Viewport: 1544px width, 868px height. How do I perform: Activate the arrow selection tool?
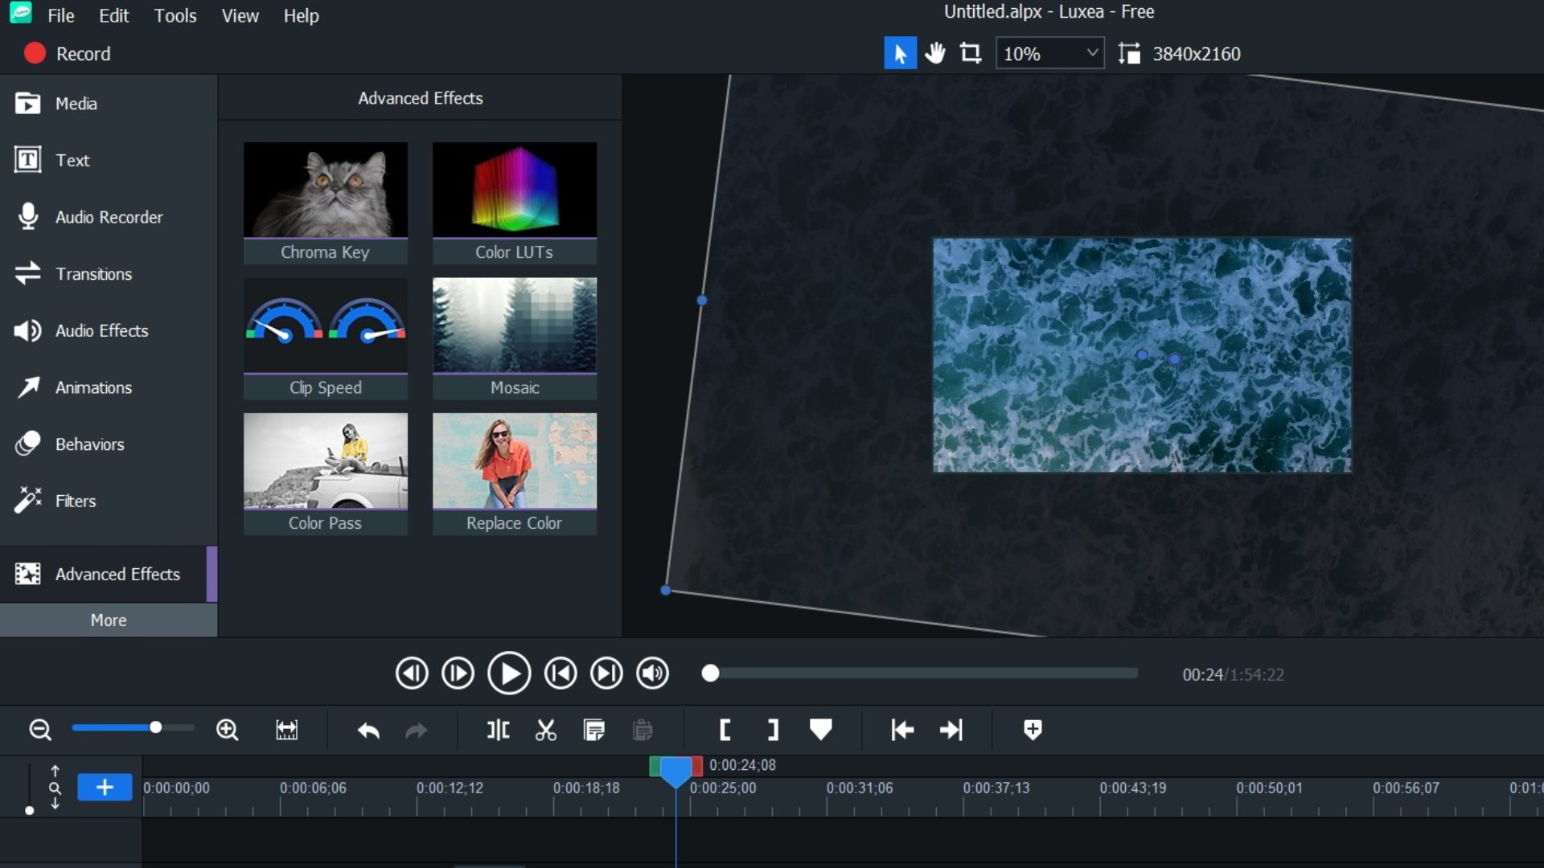[901, 52]
